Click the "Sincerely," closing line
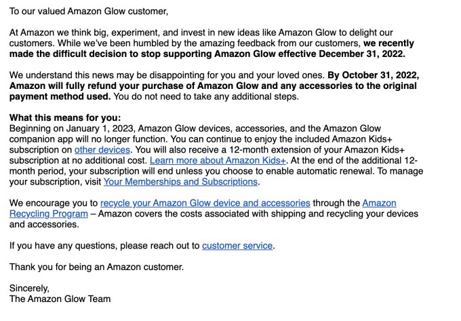The height and width of the screenshot is (321, 461). (30, 288)
